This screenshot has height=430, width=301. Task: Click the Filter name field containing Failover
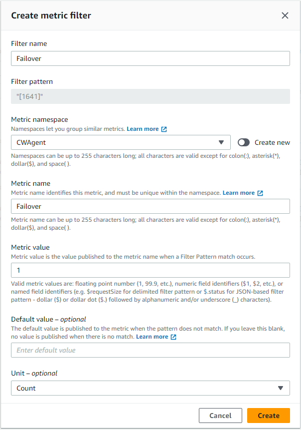click(150, 58)
